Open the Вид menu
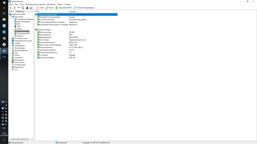Screen dimensions: 257x144 16,5
